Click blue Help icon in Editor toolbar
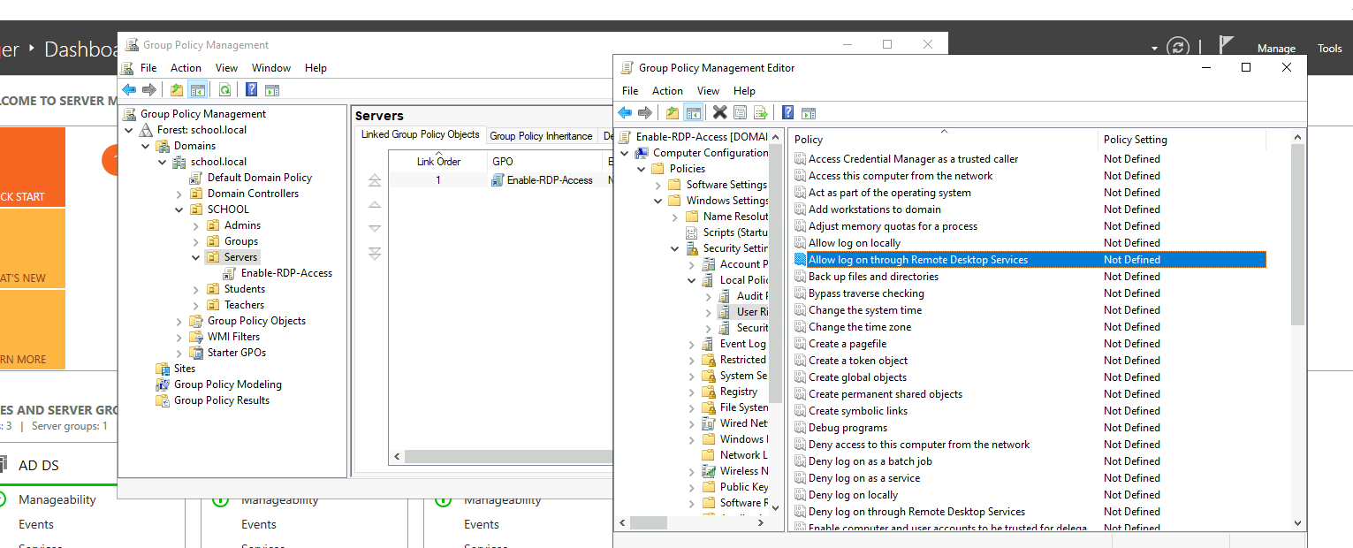The height and width of the screenshot is (548, 1353). (787, 112)
